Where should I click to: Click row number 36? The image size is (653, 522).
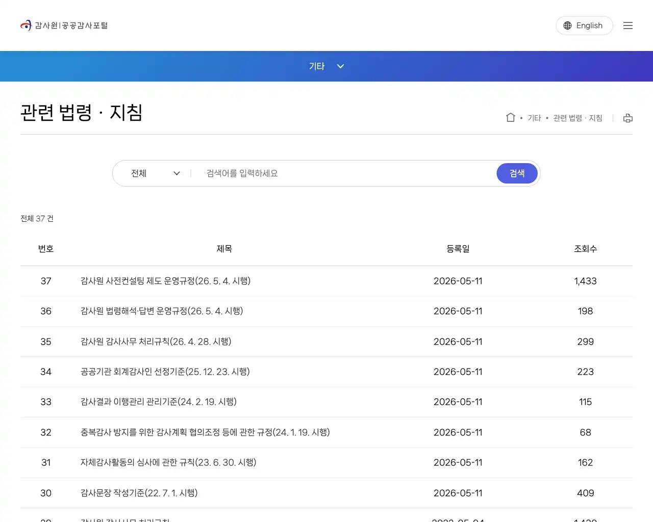tap(46, 311)
